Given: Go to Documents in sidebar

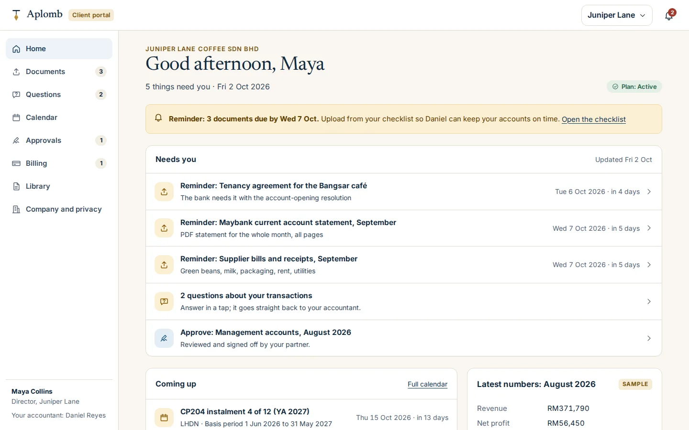Looking at the screenshot, I should click(x=59, y=72).
